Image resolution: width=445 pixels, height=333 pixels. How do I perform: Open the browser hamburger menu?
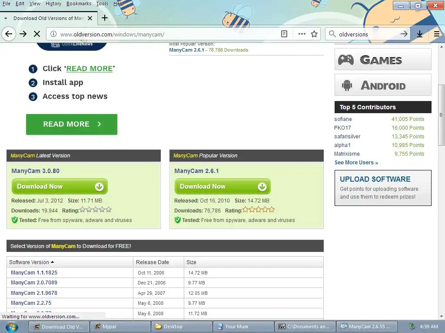click(x=437, y=34)
